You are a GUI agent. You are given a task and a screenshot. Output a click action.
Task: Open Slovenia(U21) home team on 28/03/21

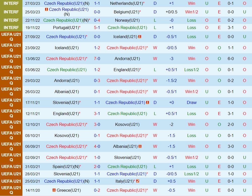pos(67,174)
